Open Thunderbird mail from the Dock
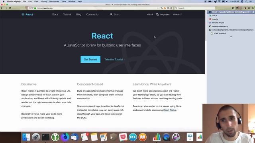Screen dimensions: 255x143 75,137
